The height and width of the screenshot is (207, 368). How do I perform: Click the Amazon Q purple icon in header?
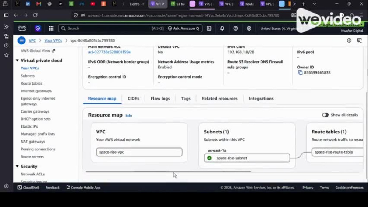coord(38,28)
